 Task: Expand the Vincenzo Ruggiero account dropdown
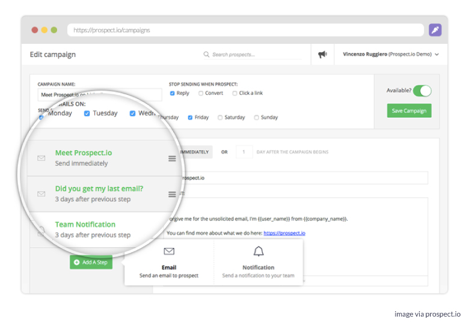391,54
